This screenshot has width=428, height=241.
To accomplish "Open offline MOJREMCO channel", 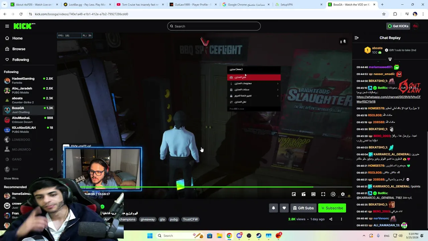I will (x=28, y=150).
